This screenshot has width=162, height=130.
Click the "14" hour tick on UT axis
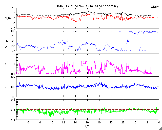click(76, 122)
